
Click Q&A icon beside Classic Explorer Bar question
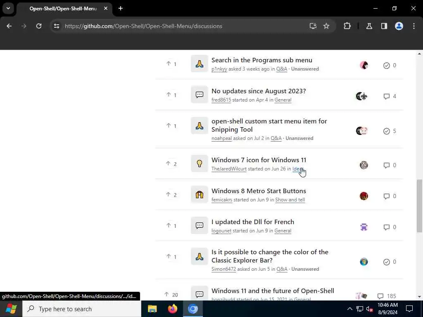click(200, 256)
